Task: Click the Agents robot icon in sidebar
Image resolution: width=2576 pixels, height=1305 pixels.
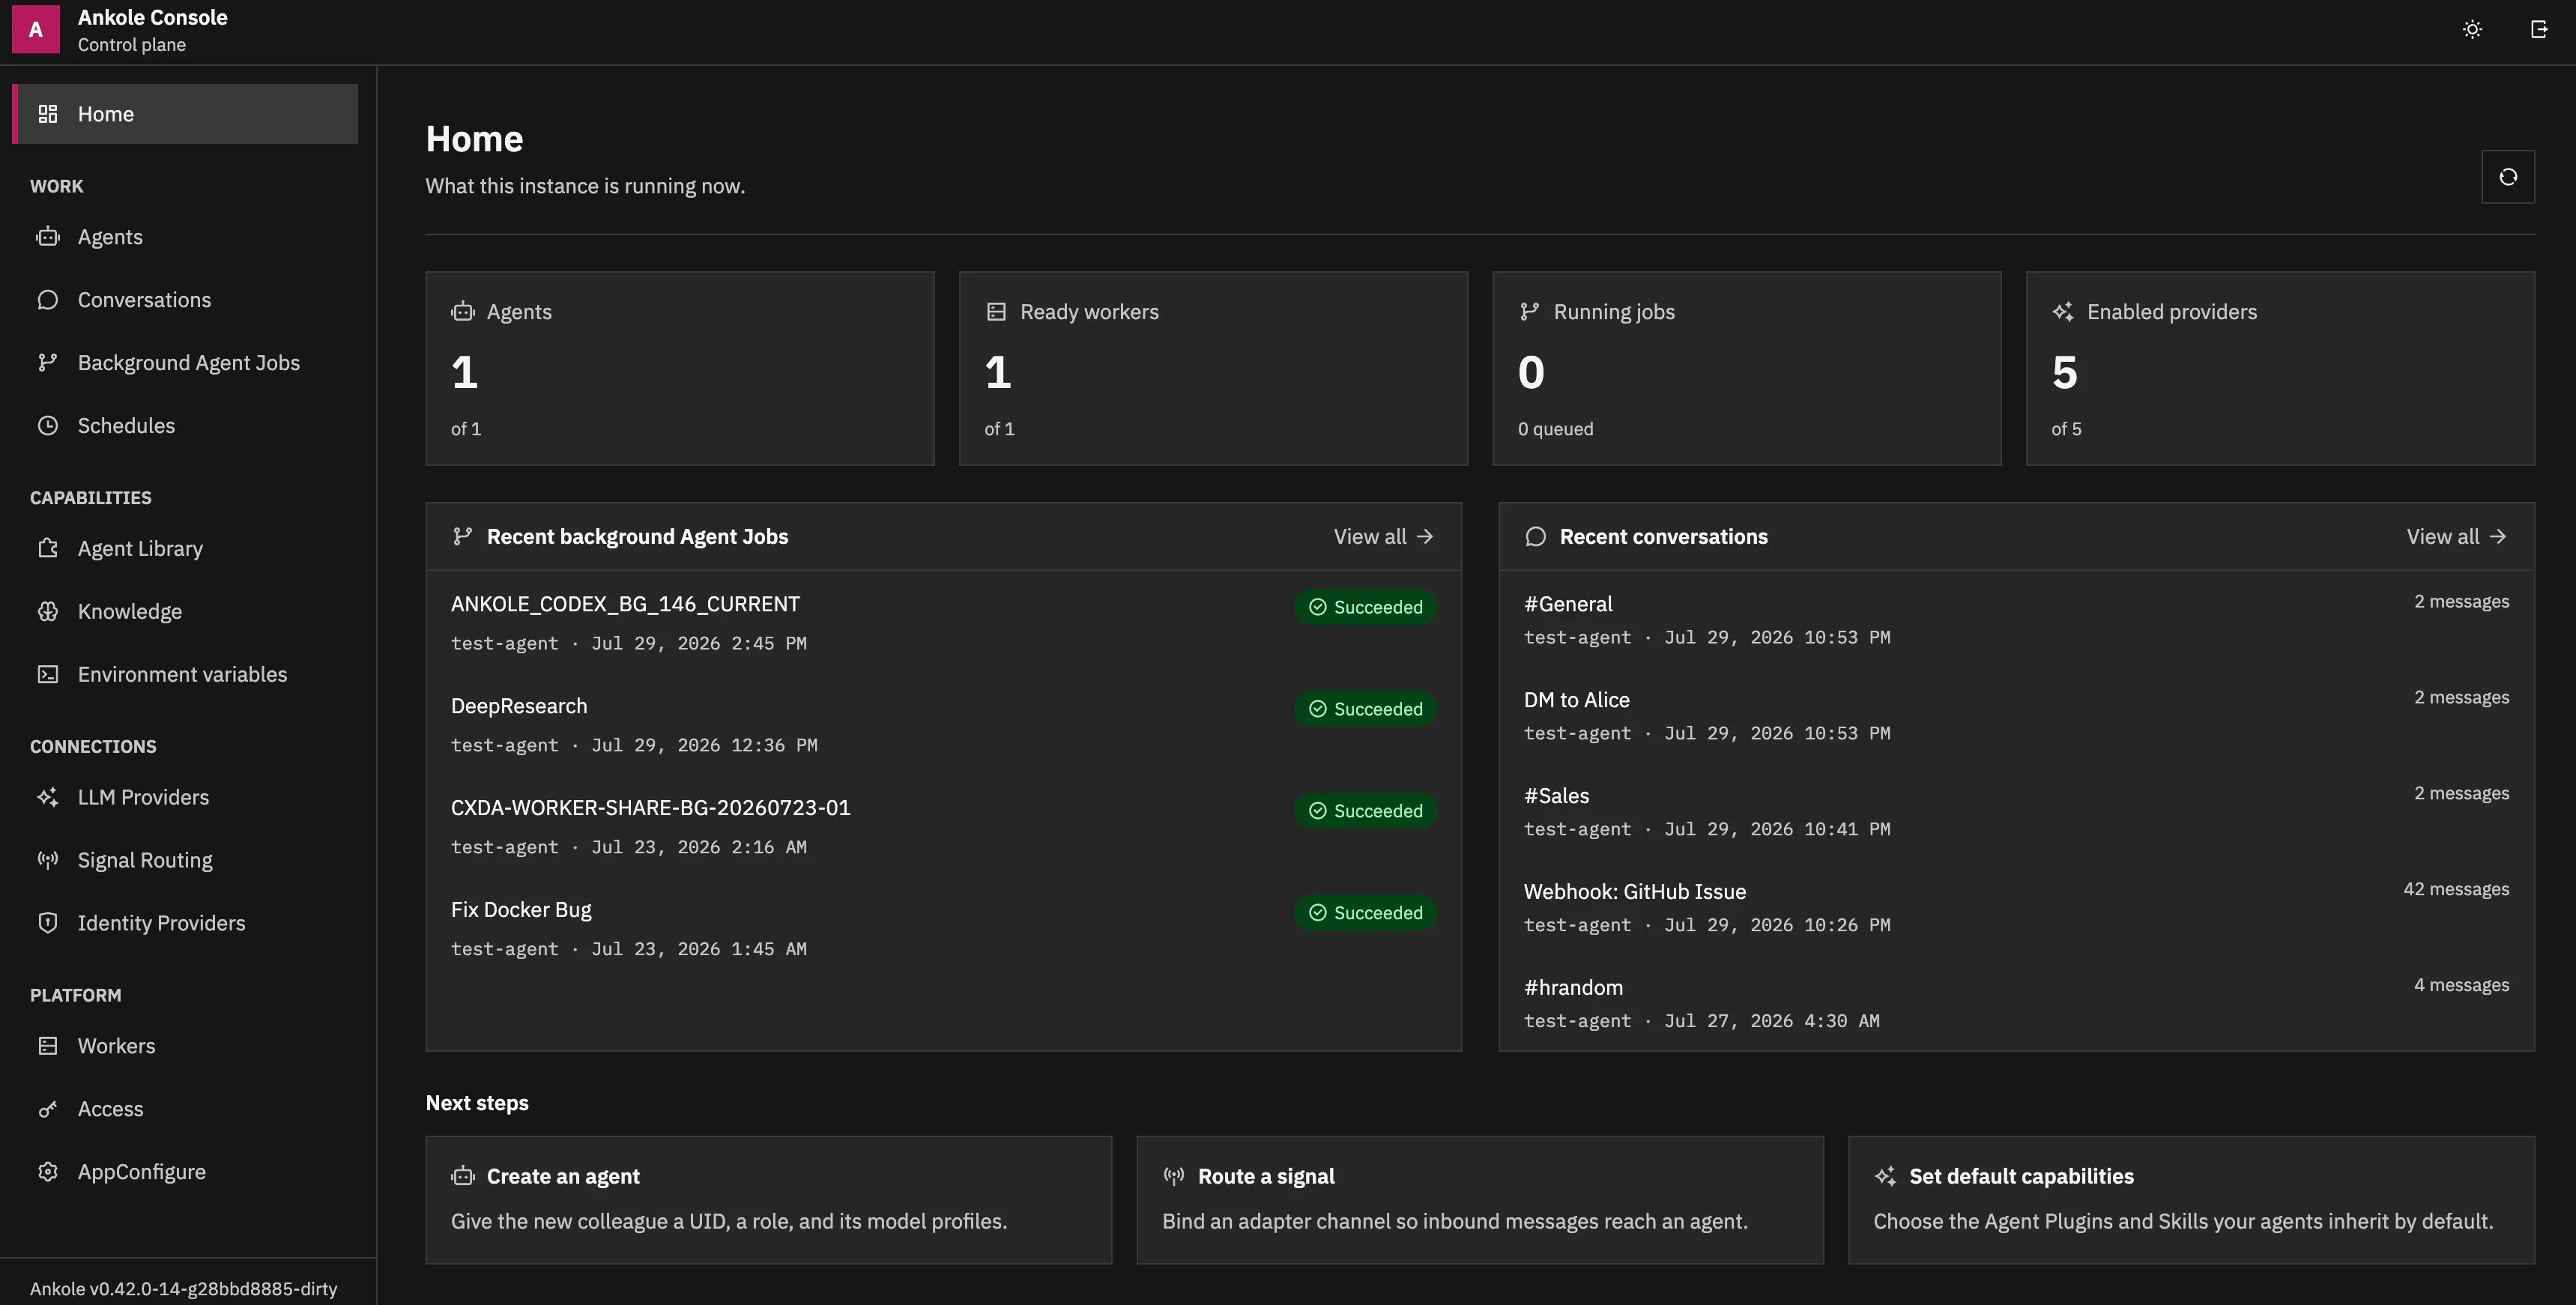Action: (48, 237)
